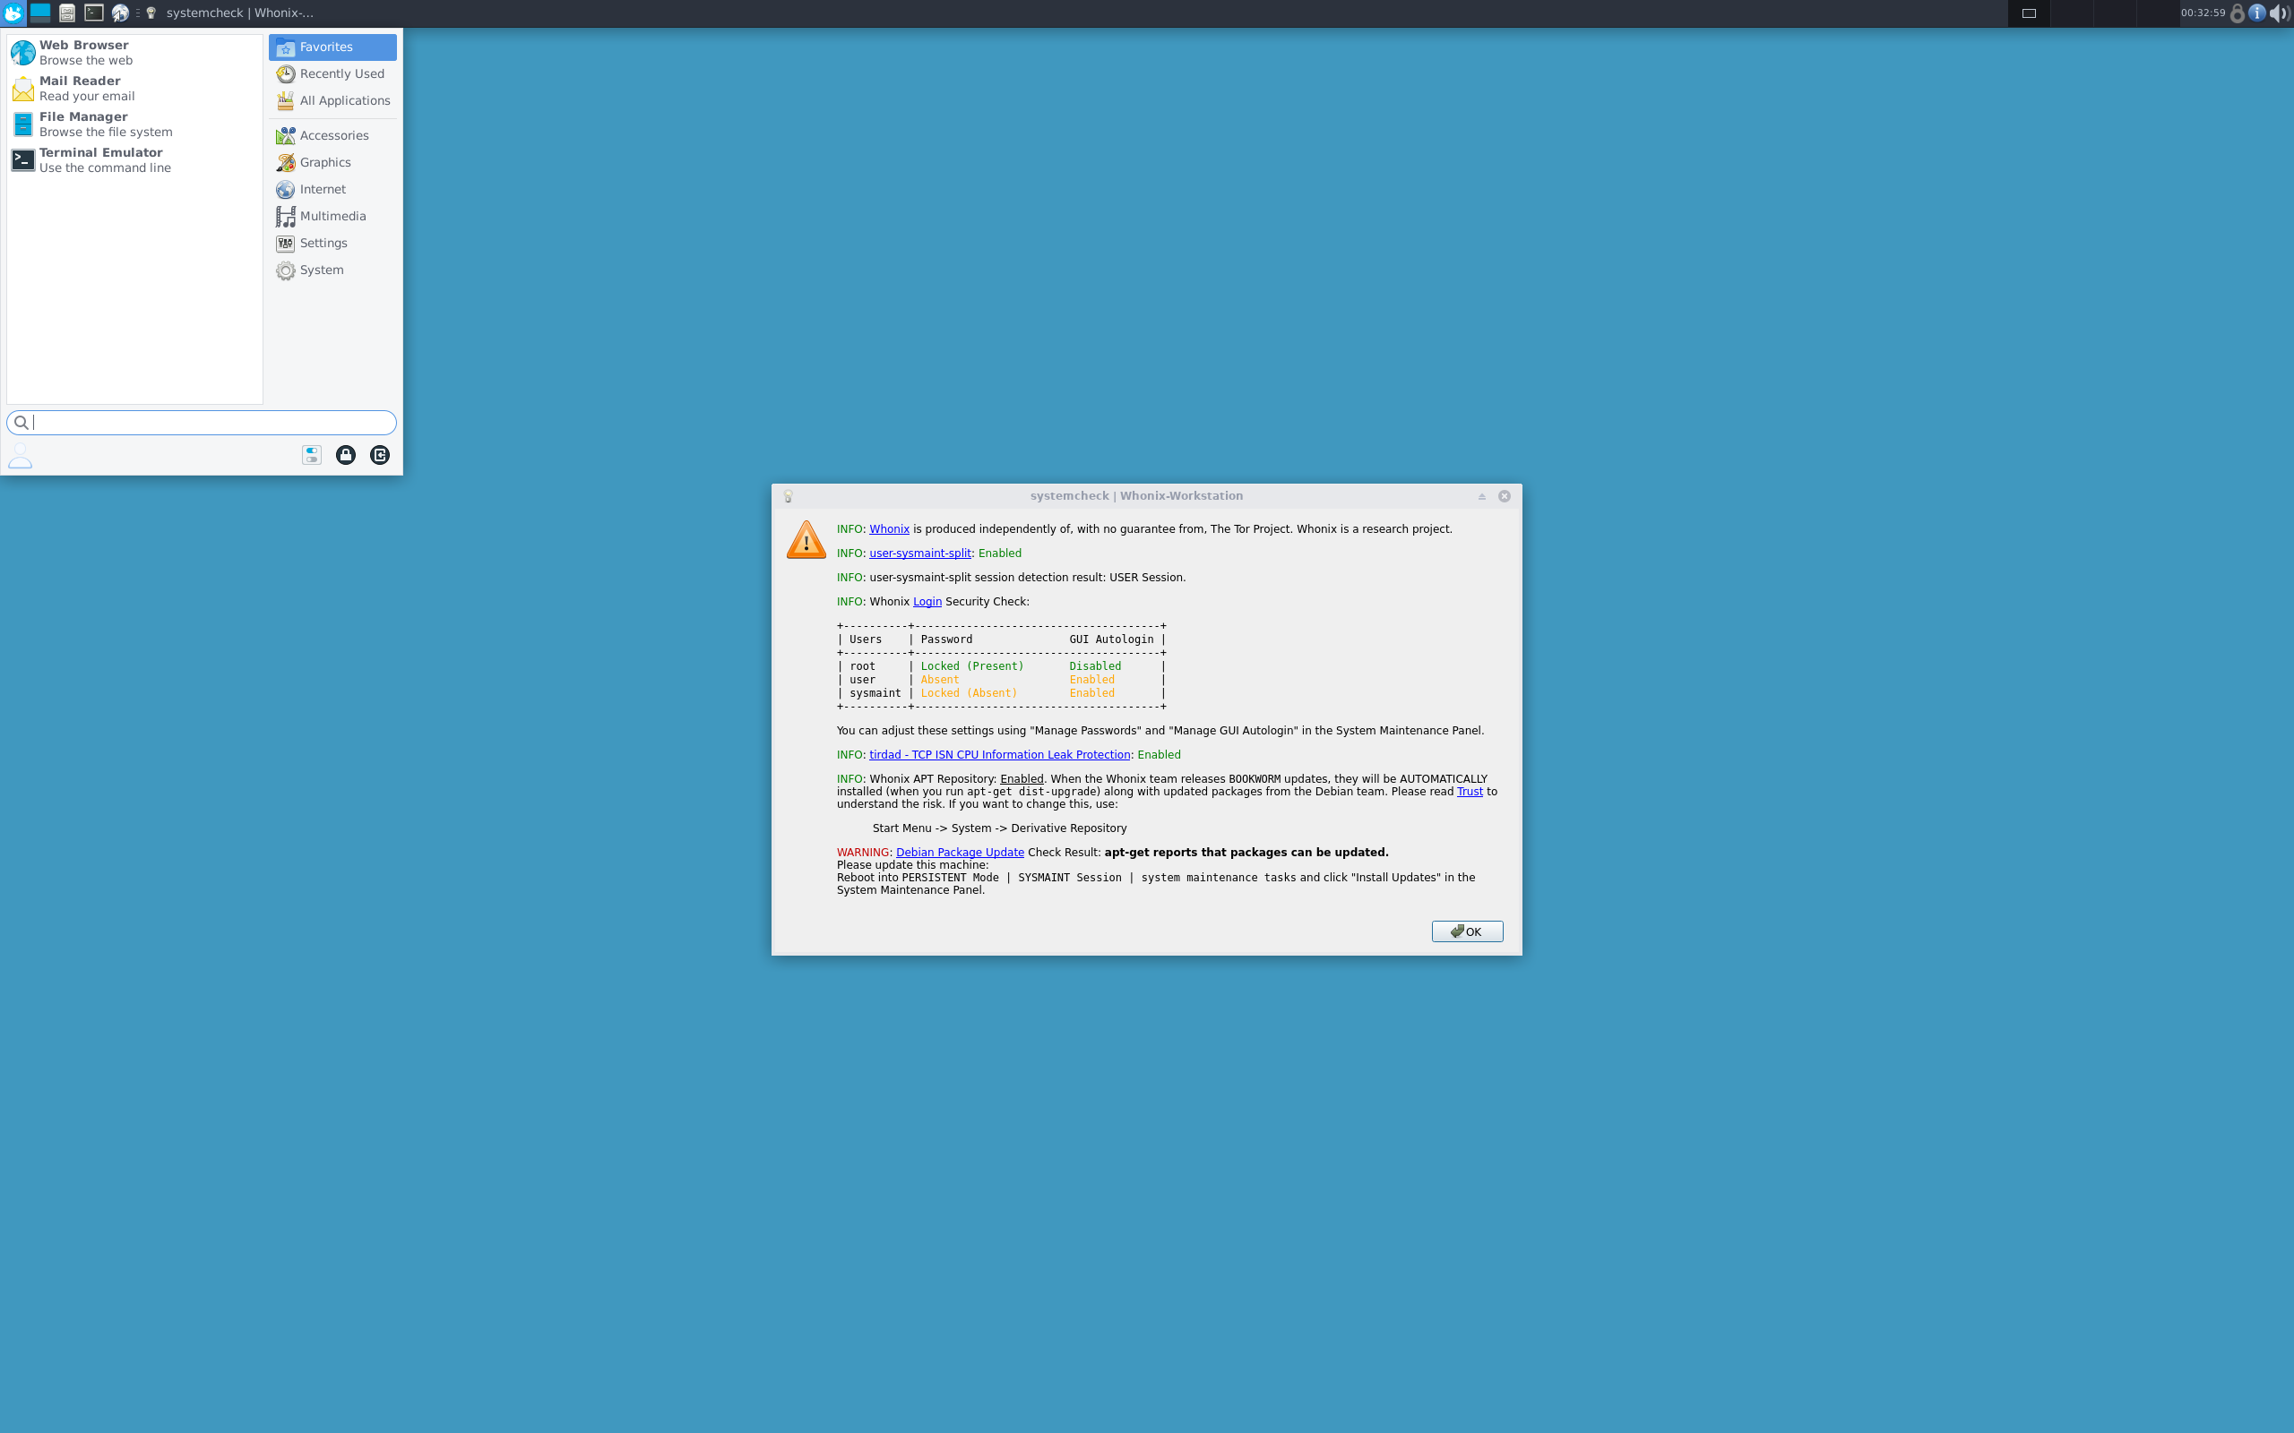The height and width of the screenshot is (1433, 2294).
Task: Open Debian Package Update link
Action: coord(960,853)
